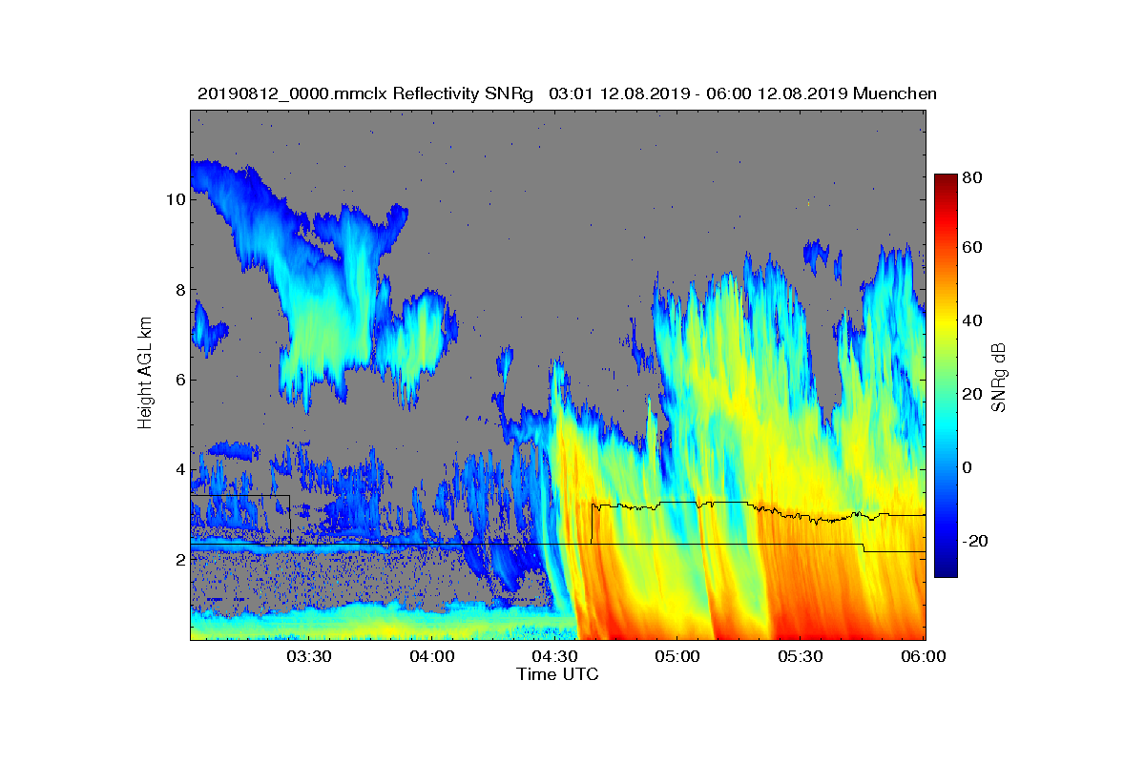The image size is (1145, 763).
Task: Click the colorbar tick value -20
Action: tap(973, 540)
